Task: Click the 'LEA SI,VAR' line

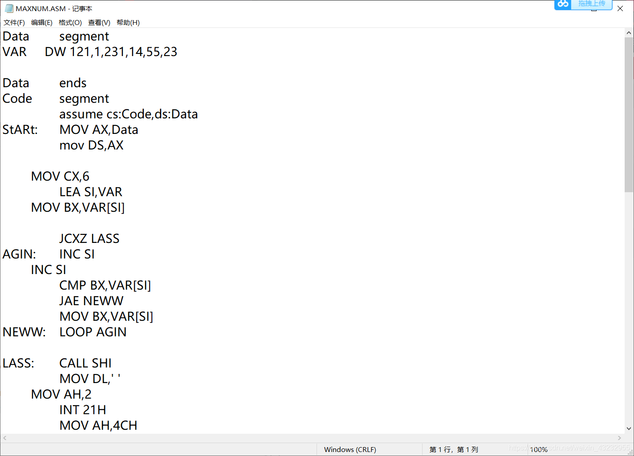Action: pyautogui.click(x=91, y=192)
